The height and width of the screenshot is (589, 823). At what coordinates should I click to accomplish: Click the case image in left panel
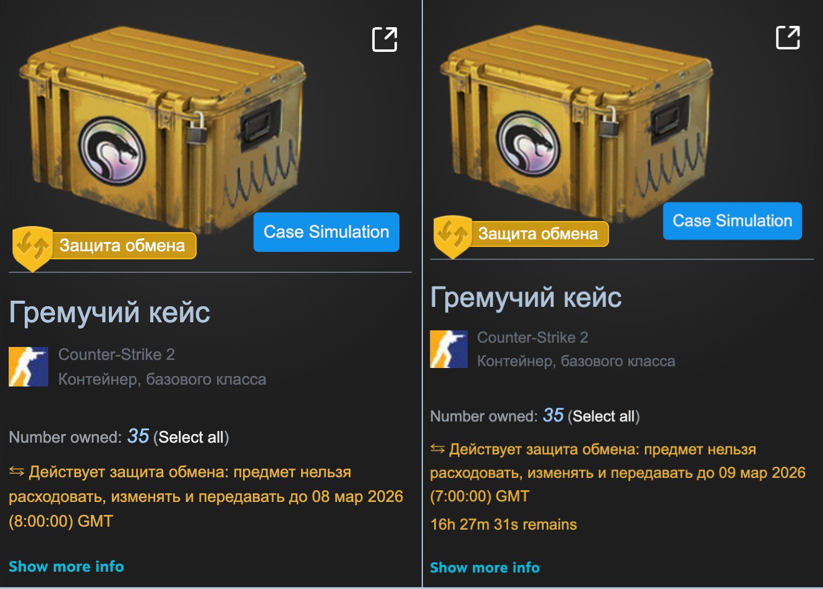coord(162,127)
